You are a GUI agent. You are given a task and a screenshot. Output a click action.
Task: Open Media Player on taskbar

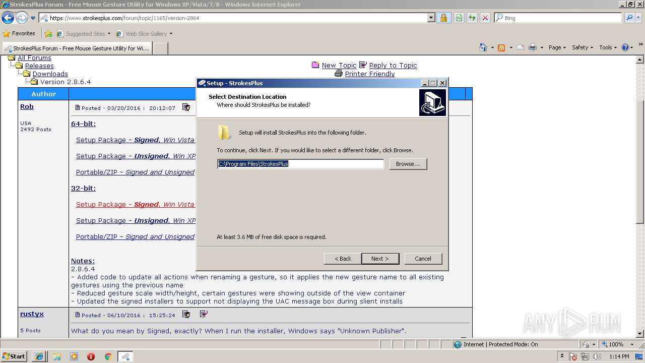point(74,356)
